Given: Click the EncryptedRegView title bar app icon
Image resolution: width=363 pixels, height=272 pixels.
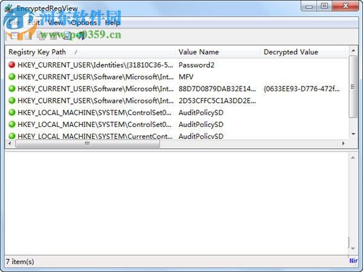Looking at the screenshot, I should pos(9,8).
